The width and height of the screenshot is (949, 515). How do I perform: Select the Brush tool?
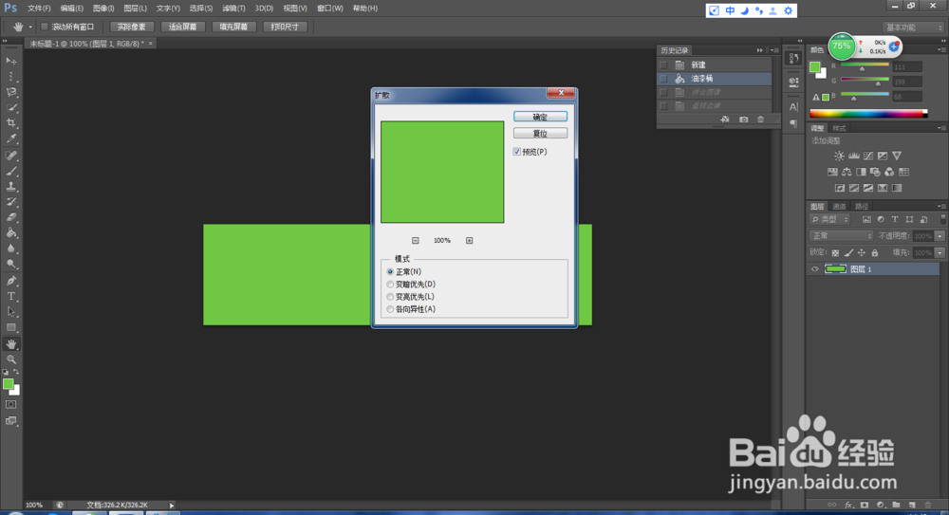click(x=10, y=172)
